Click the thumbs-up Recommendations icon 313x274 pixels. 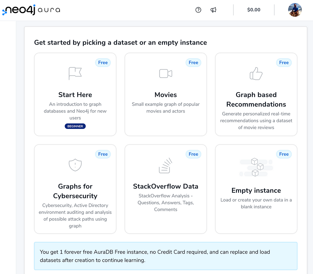(256, 74)
